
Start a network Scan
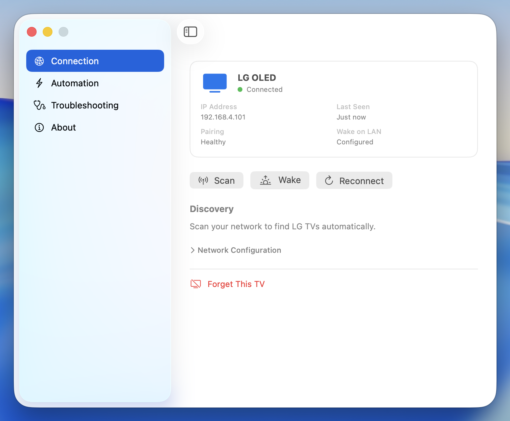coord(217,180)
